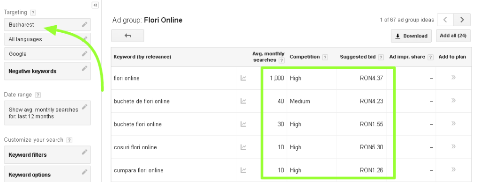Select keyword 'cumpara flori online'

138,170
